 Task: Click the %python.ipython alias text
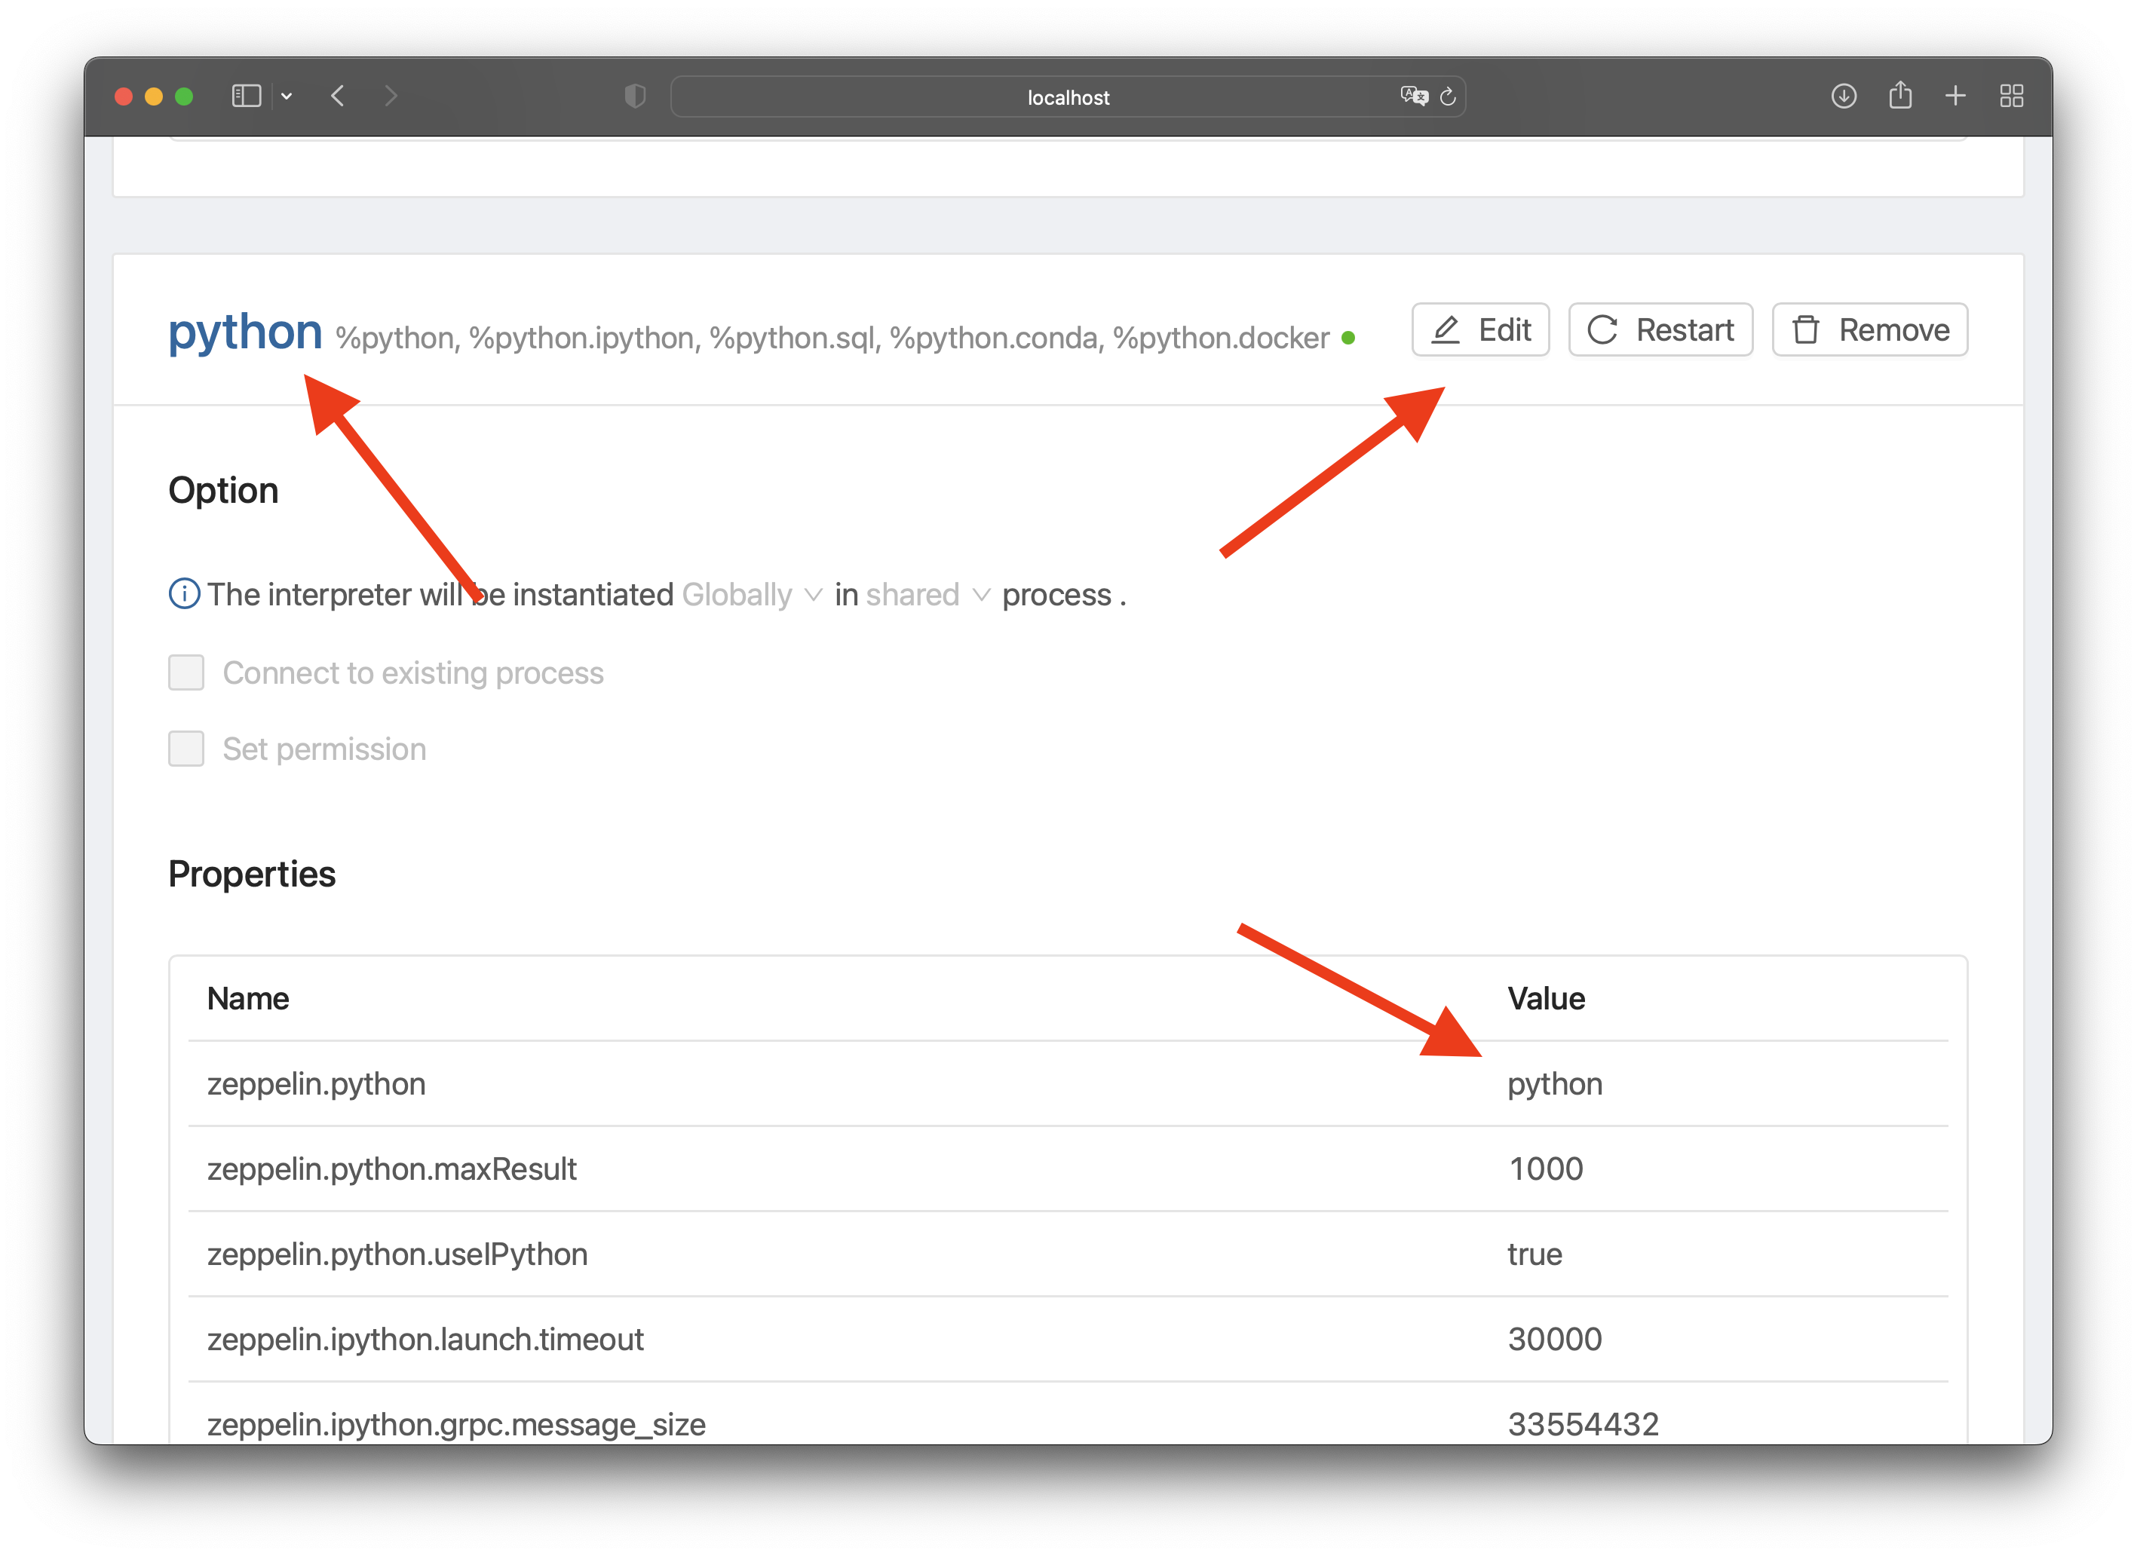(x=583, y=339)
